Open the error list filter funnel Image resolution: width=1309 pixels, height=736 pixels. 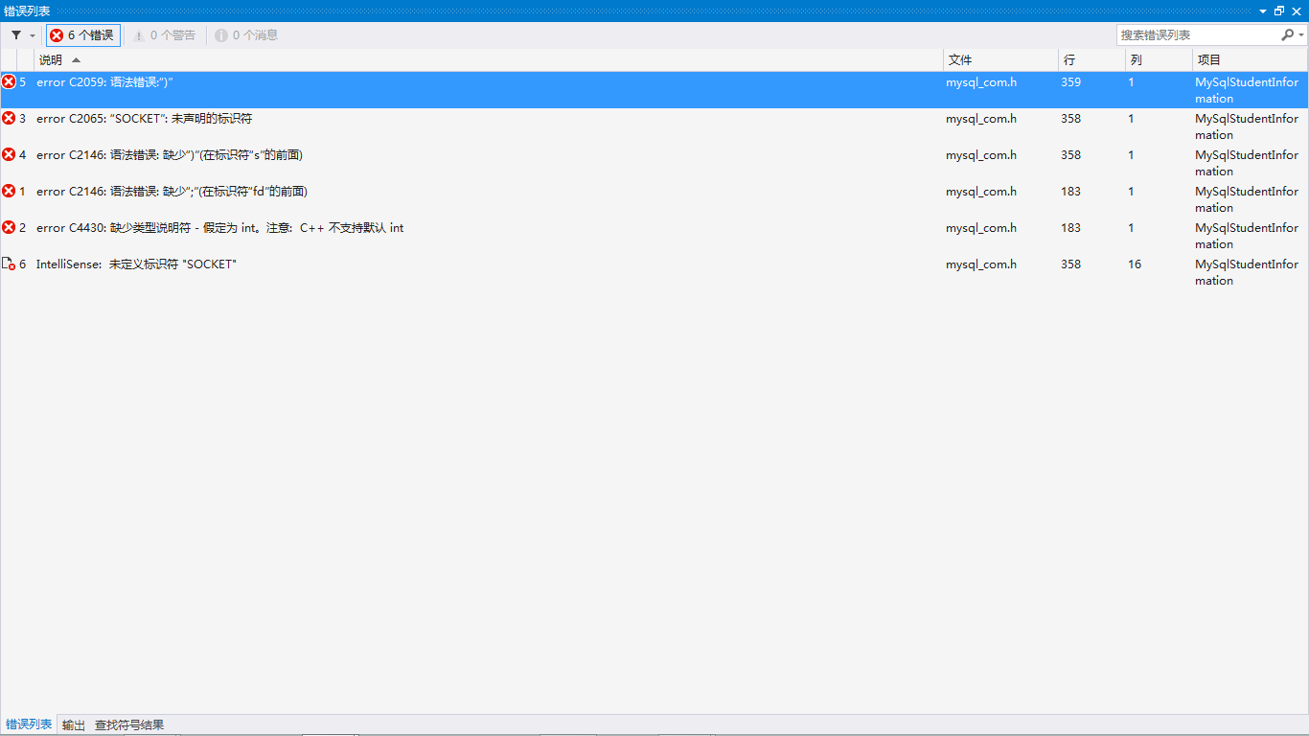pos(16,35)
